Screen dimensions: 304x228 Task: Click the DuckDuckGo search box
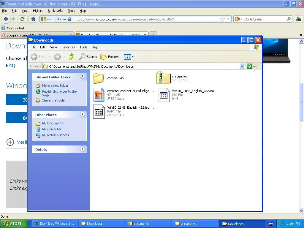tap(265, 19)
